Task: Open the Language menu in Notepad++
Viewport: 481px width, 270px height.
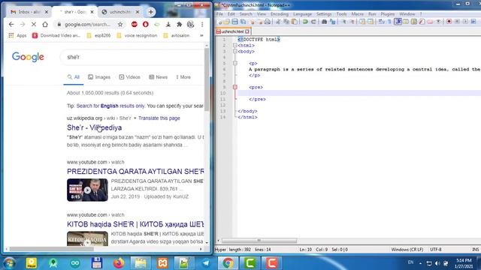Action: point(302,14)
